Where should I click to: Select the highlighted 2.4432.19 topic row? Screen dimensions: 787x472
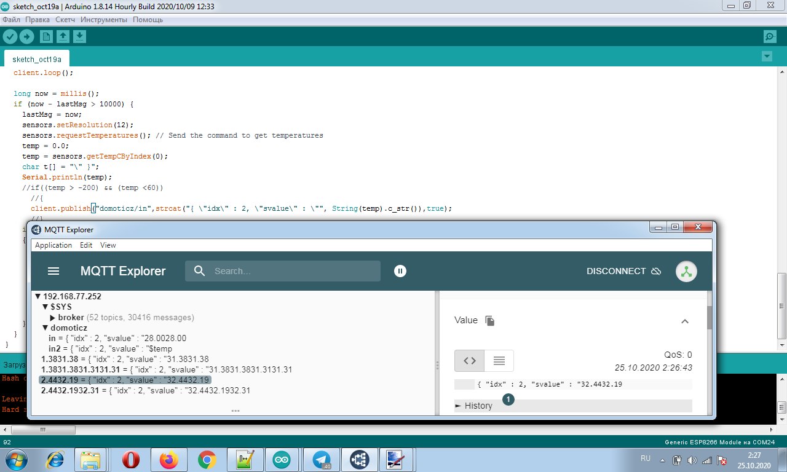(x=125, y=380)
